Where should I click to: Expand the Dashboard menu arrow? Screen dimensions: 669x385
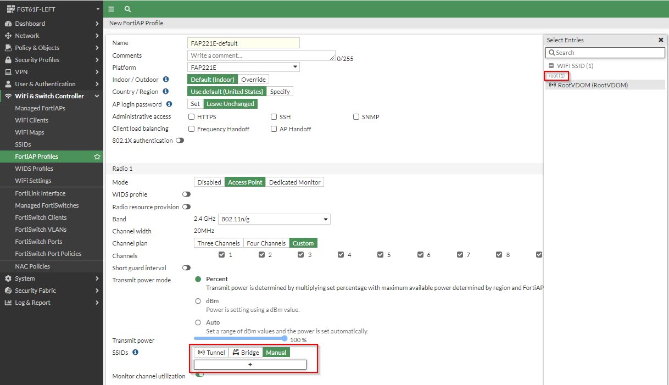[x=97, y=24]
